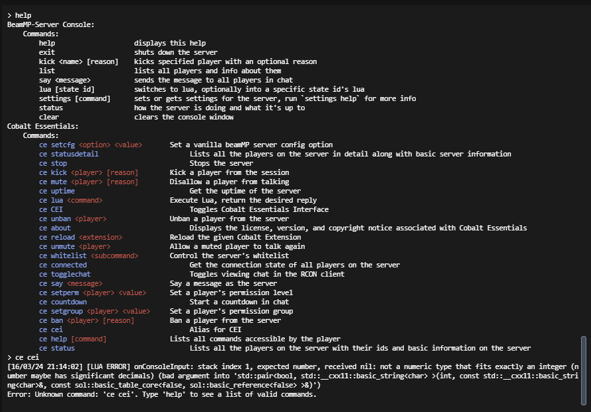Click the 'ce mute' command text
Screen dimensions: 591x412
(x=53, y=182)
